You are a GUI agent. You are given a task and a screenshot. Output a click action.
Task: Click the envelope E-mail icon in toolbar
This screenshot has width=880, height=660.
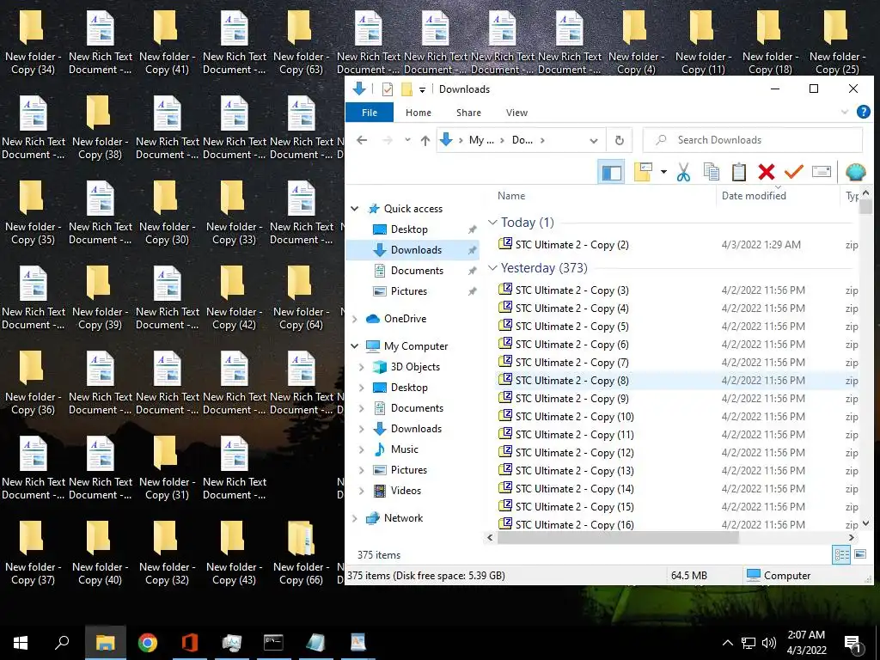point(821,172)
